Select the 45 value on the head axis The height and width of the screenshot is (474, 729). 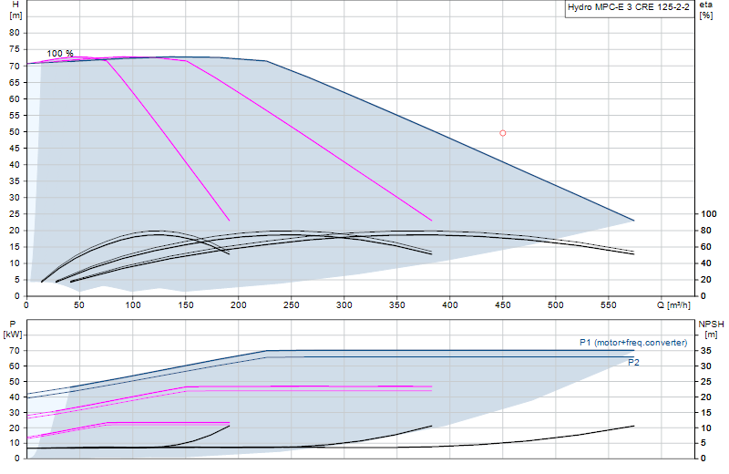(15, 149)
